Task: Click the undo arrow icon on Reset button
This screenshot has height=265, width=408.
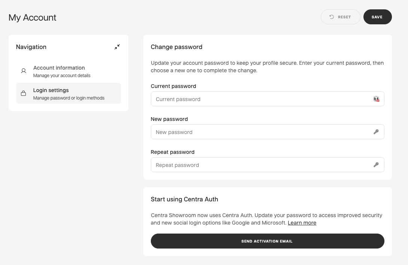Action: [x=331, y=17]
